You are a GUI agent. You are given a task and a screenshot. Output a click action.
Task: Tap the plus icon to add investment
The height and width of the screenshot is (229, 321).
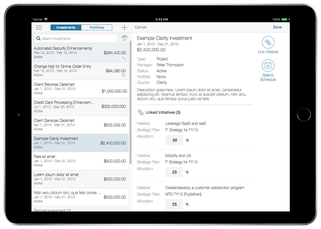124,28
